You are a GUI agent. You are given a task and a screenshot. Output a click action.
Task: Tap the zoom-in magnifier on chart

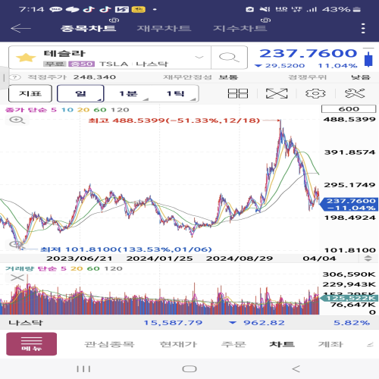17,120
